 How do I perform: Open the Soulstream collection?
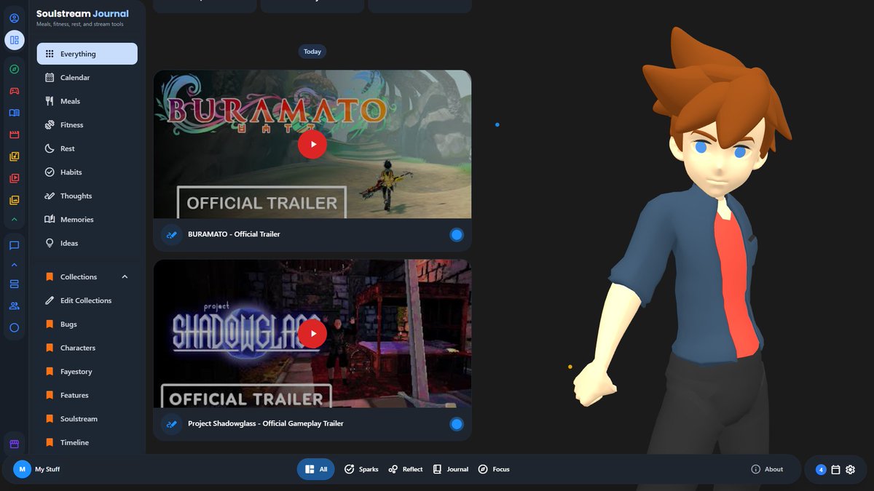point(87,418)
